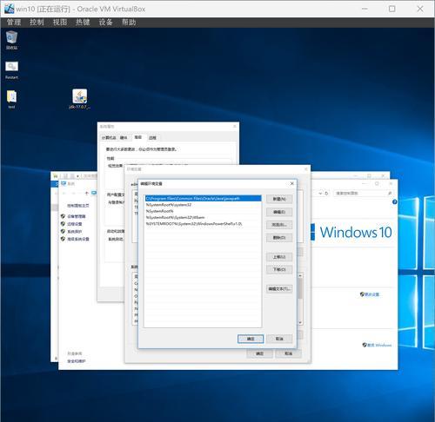Click shield icon beside 远程设置 in System window
The height and width of the screenshot is (422, 435).
[63, 224]
